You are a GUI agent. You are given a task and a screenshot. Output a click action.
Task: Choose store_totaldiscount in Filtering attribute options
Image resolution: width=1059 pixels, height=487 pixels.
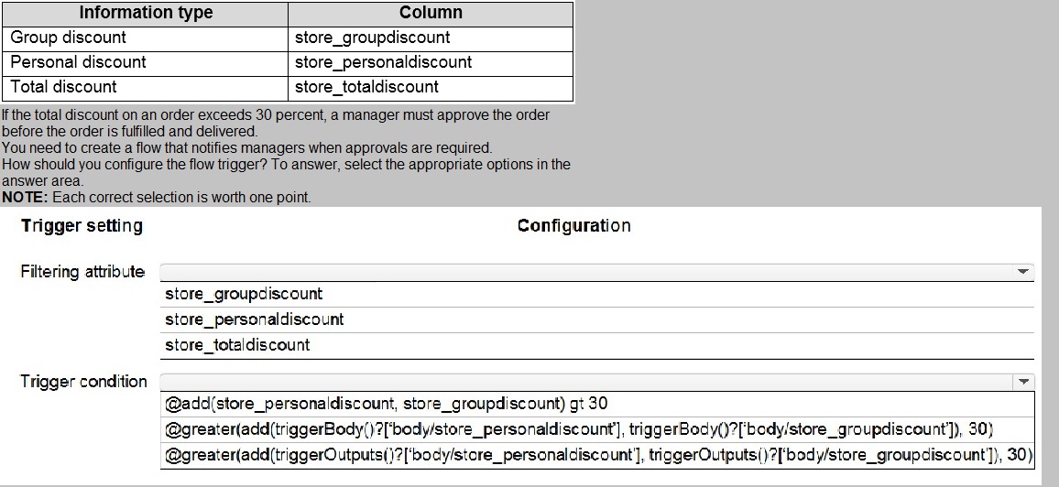(x=237, y=345)
